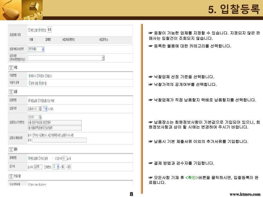Click the 검수자 inspector name field

38,167
